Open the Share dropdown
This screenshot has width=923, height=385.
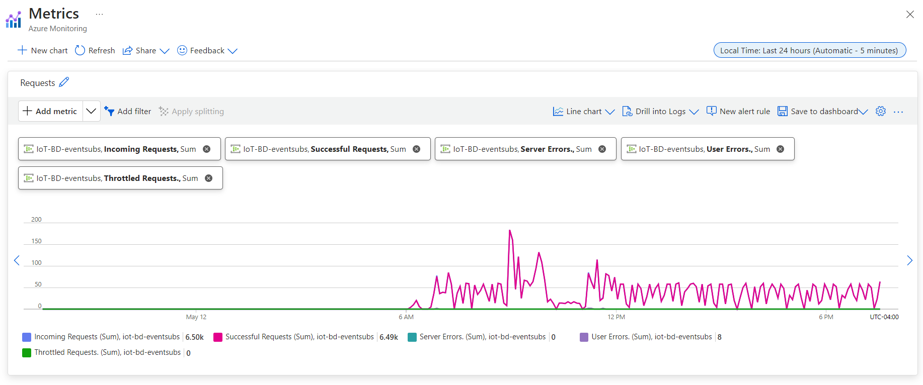click(x=146, y=50)
